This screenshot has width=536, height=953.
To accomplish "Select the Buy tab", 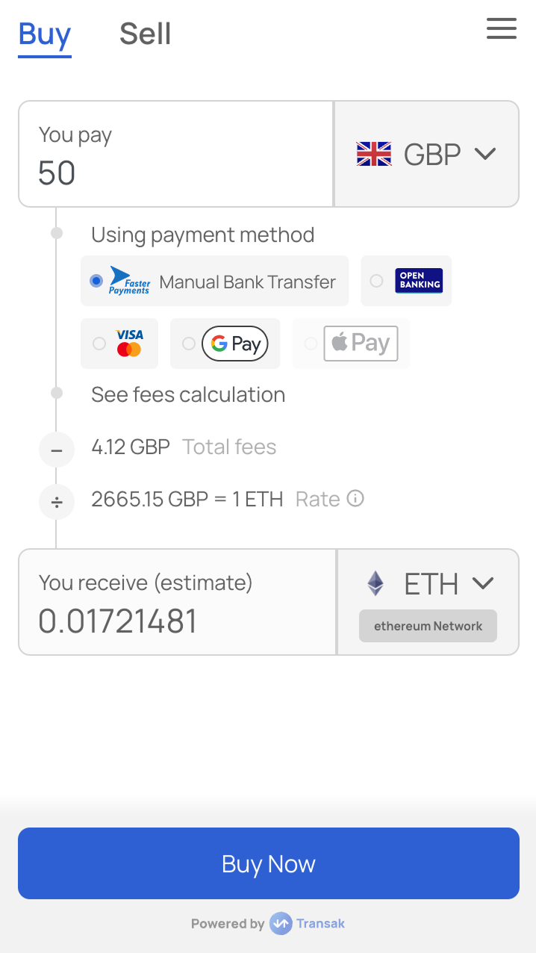I will tap(45, 34).
